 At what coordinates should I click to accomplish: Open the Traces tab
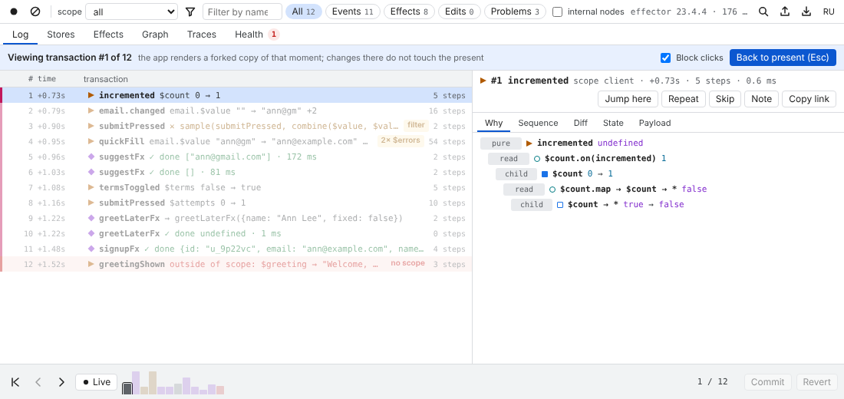coord(202,35)
